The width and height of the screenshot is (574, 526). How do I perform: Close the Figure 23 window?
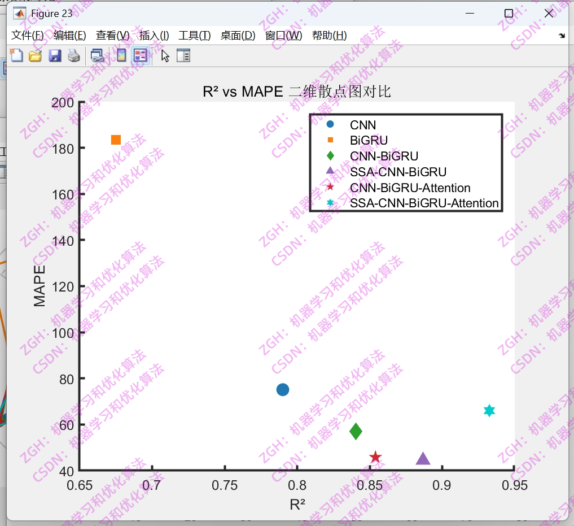[x=549, y=14]
